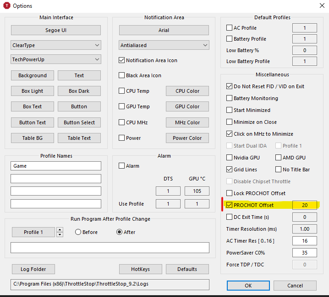The width and height of the screenshot is (329, 297).
Task: Enable Minimize on Close
Action: (x=229, y=122)
